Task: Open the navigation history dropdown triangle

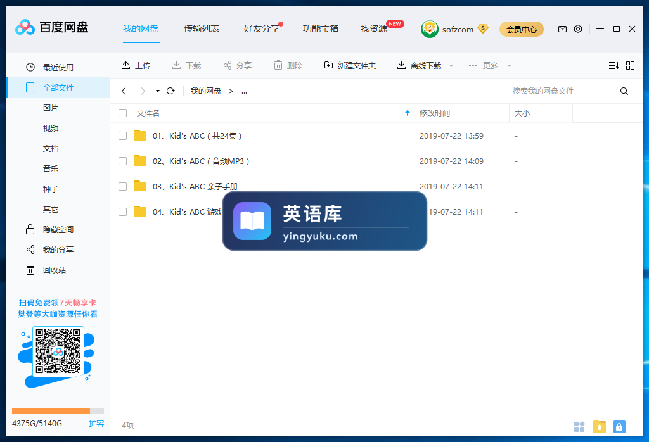Action: pyautogui.click(x=158, y=91)
